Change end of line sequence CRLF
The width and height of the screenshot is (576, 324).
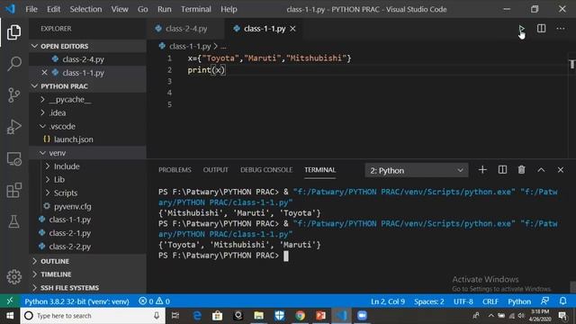(490, 301)
